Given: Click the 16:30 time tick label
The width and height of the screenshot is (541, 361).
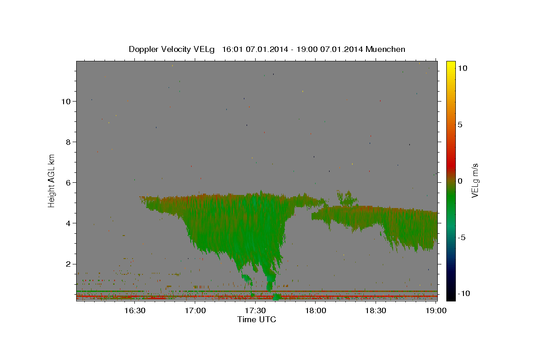Looking at the screenshot, I should coord(135,310).
